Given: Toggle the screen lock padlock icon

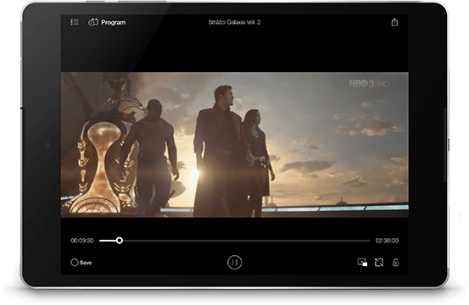Looking at the screenshot, I should [395, 263].
